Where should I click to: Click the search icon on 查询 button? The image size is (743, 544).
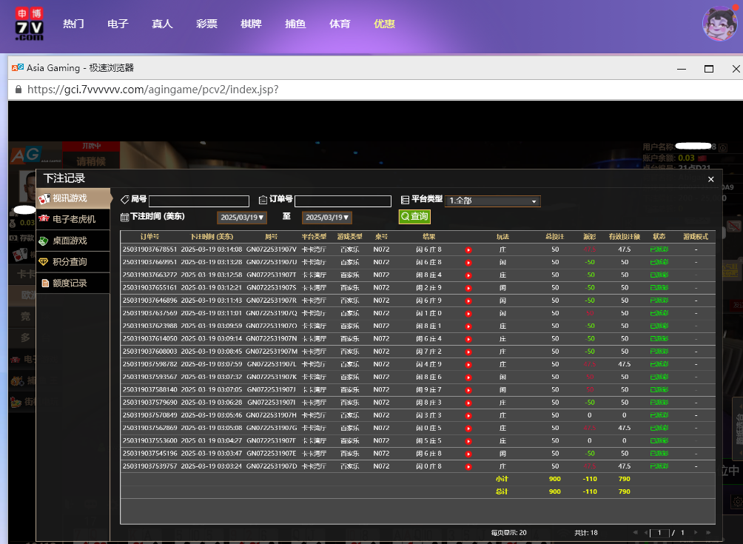click(405, 217)
